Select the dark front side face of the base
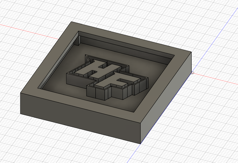Screen dimensions: 238x163 [80, 118]
